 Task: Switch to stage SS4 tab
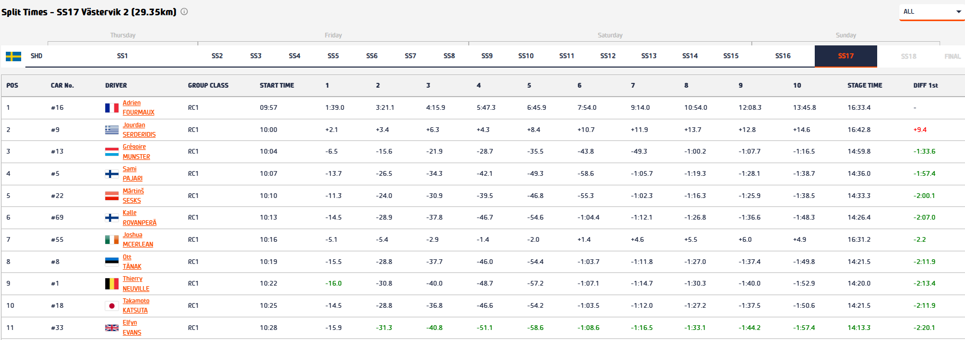click(295, 56)
